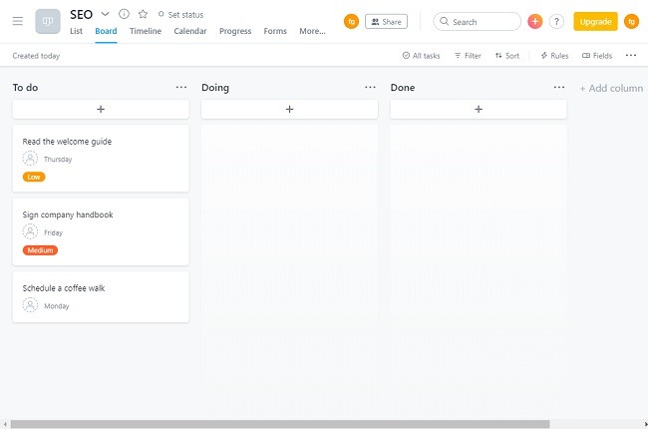Open the user profile avatar menu

coord(631,22)
